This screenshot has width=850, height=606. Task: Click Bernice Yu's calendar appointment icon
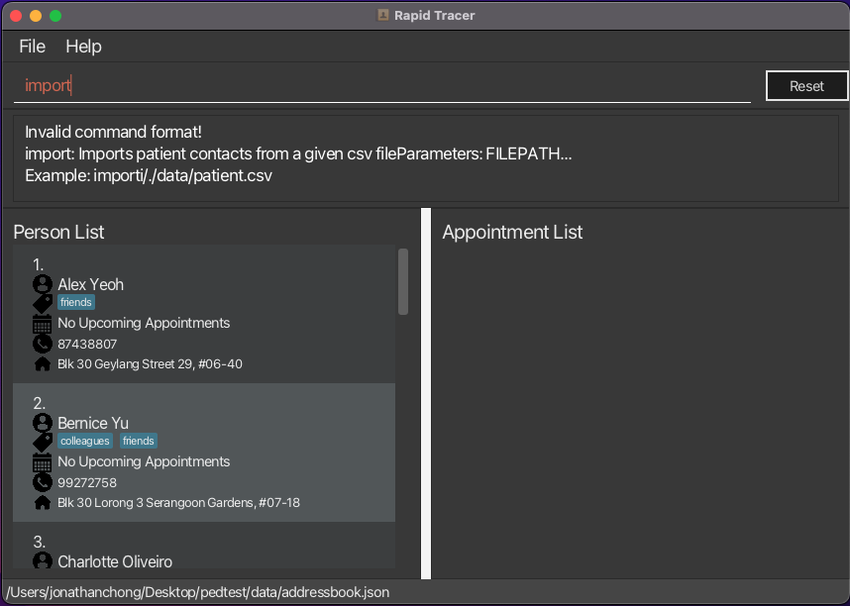point(43,462)
